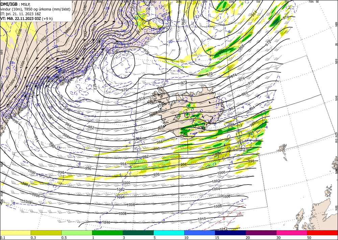
Task: Click the "0.5" legend scale label
Action: [64, 238]
